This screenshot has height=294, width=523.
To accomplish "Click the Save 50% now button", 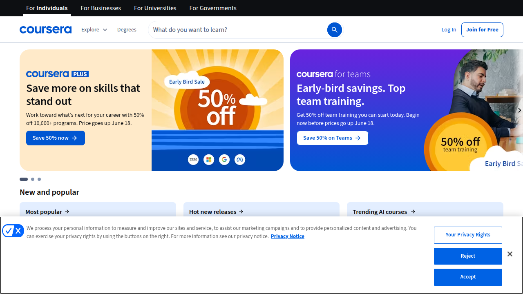I will (56, 138).
